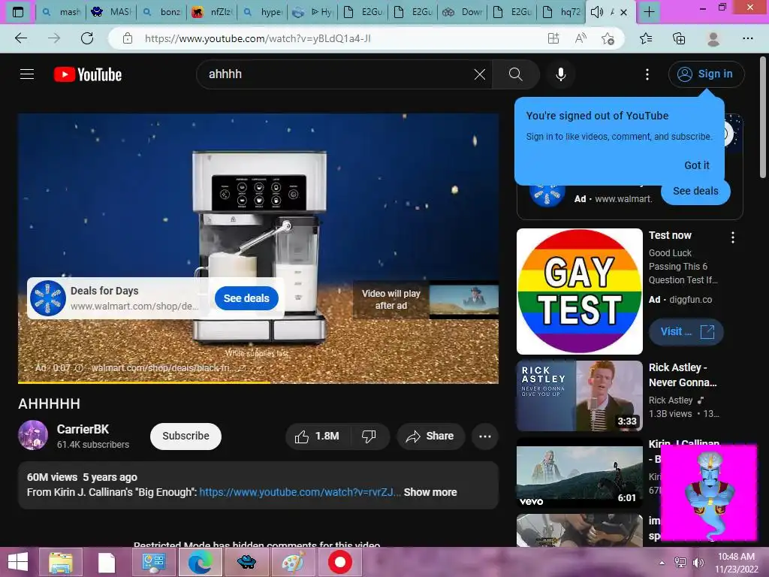Viewport: 769px width, 577px height.
Task: Add this page to favorites
Action: pos(608,38)
